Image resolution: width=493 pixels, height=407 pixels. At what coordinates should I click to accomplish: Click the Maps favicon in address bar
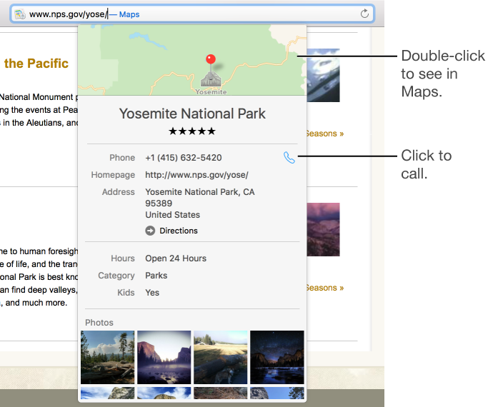[x=20, y=14]
